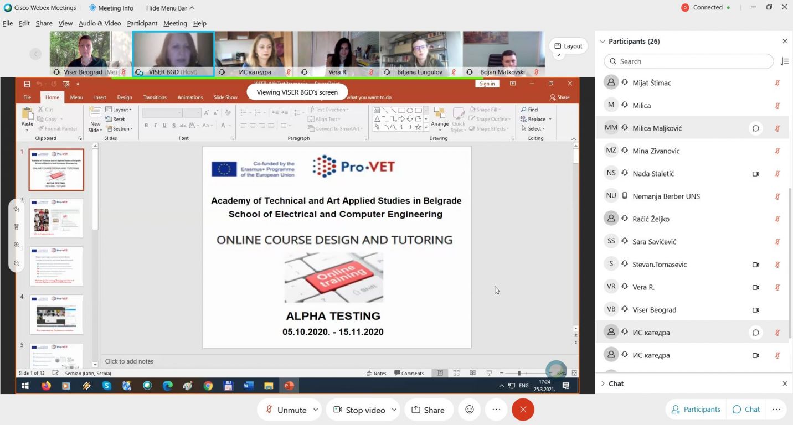The image size is (793, 425).
Task: Open the Layout dropdown in PowerPoint Slides group
Action: tap(119, 110)
